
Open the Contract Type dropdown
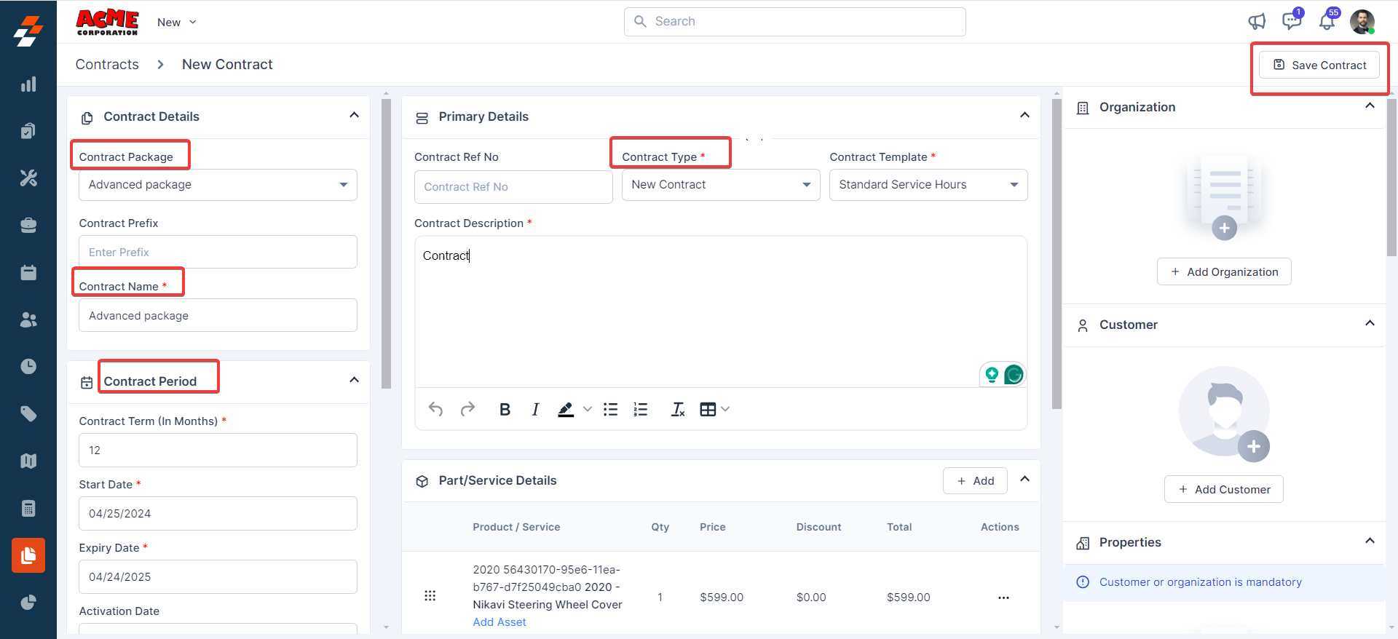(x=720, y=185)
